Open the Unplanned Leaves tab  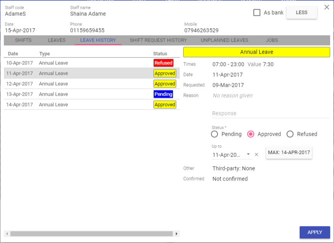click(224, 40)
